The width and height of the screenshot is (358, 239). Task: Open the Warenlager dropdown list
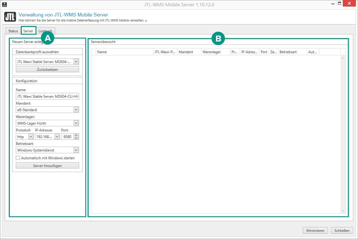click(76, 123)
